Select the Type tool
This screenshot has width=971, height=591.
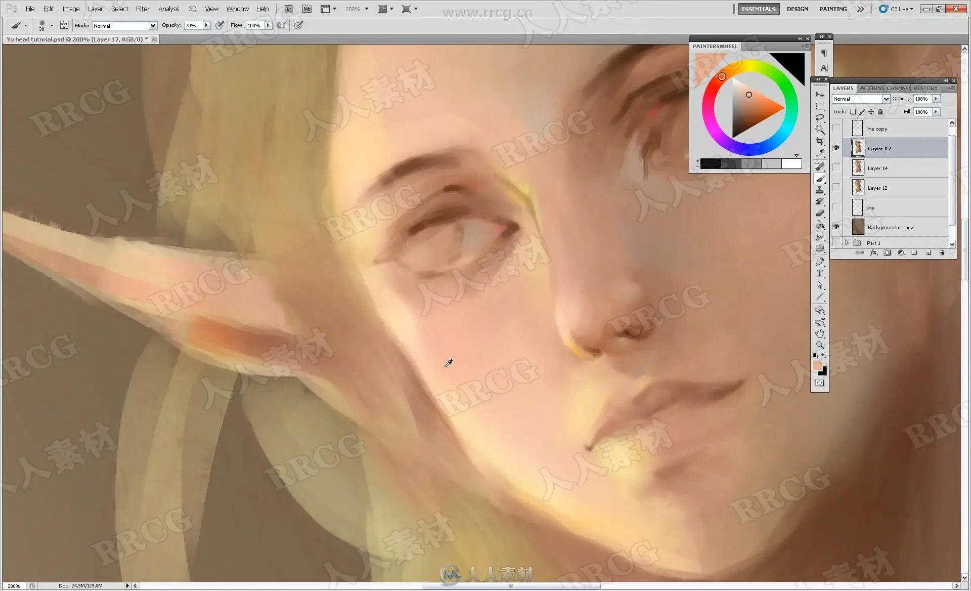click(x=820, y=273)
